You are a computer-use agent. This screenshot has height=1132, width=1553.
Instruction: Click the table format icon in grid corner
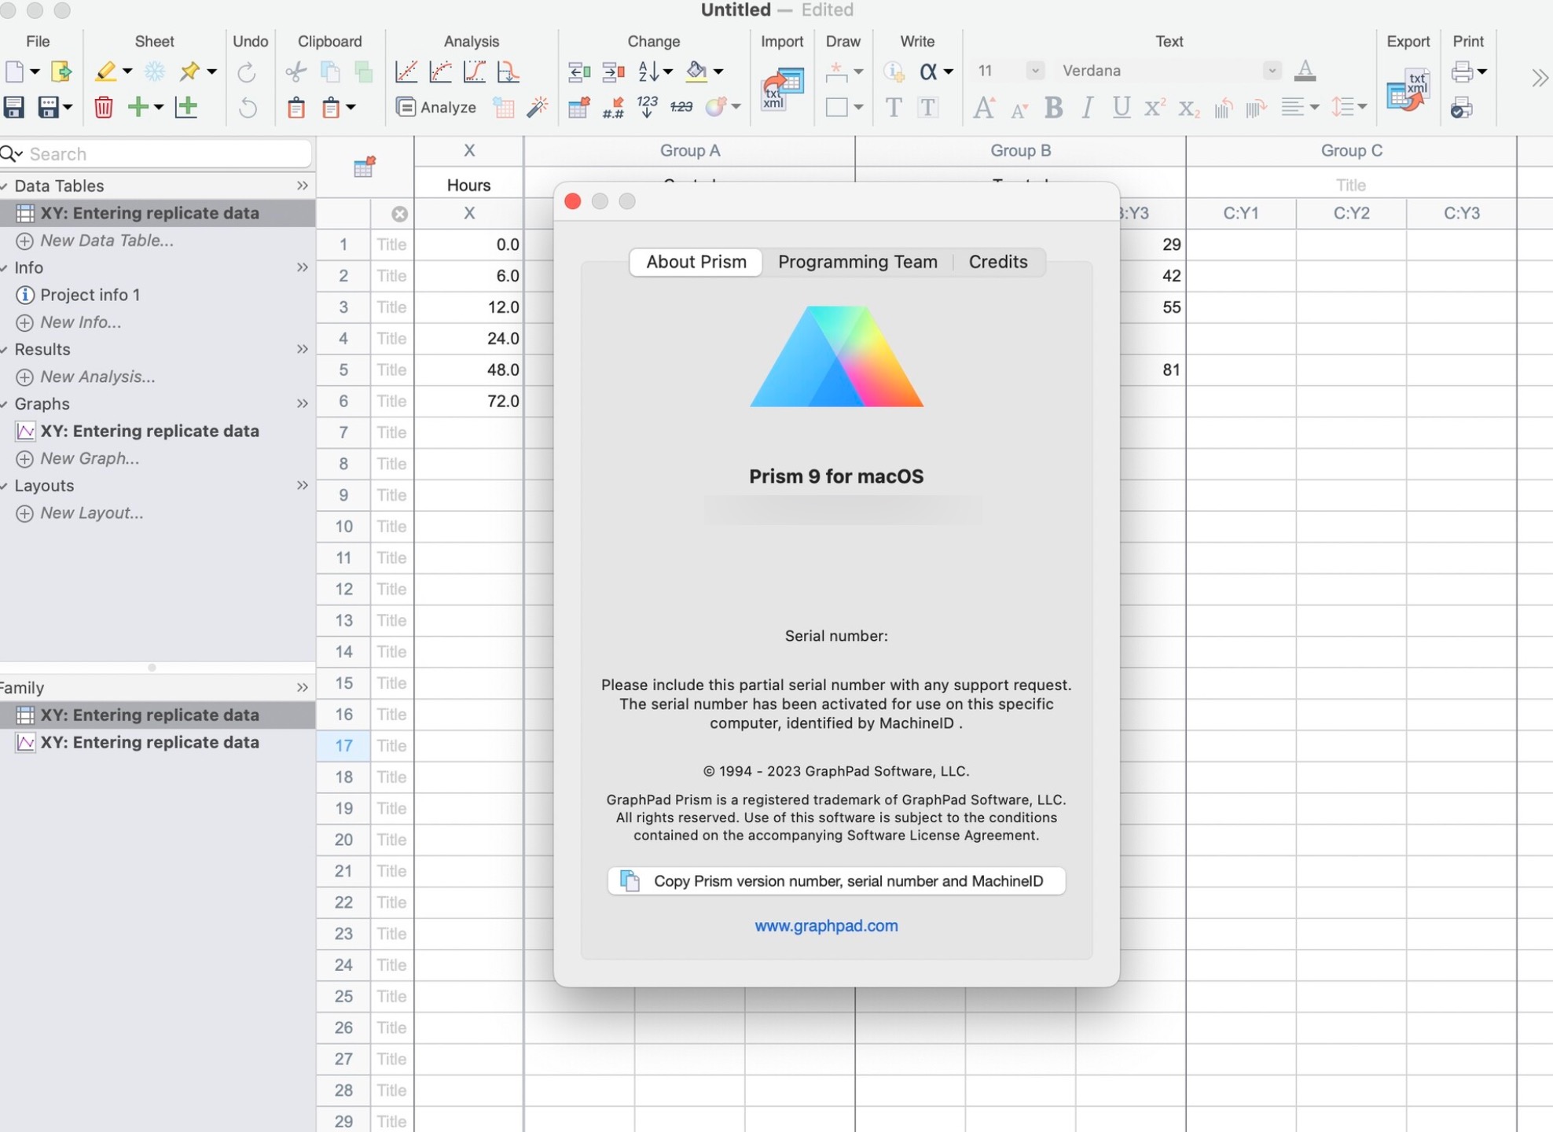(364, 167)
